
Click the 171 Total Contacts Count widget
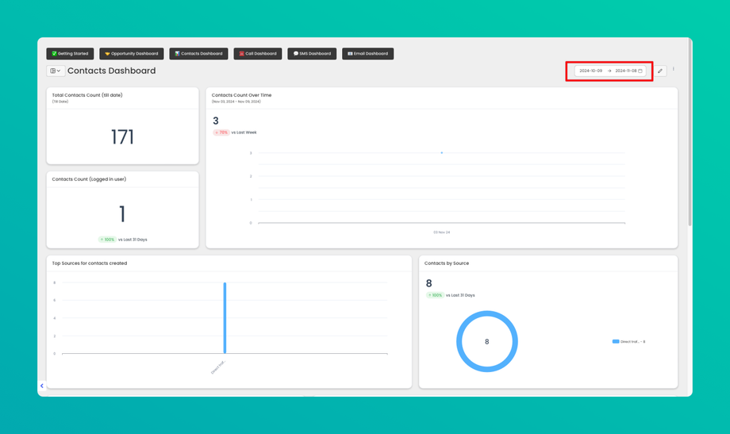click(x=122, y=125)
